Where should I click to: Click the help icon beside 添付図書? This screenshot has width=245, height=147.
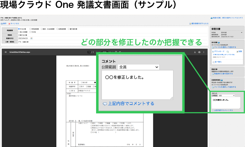click(x=219, y=42)
